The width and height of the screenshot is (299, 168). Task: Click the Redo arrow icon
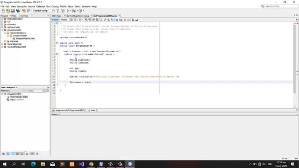pyautogui.click(x=28, y=11)
